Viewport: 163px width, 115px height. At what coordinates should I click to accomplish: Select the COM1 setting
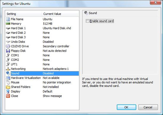tap(15, 55)
